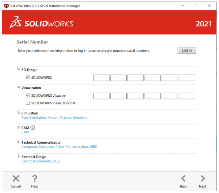Close the Installation Manager window

click(209, 6)
